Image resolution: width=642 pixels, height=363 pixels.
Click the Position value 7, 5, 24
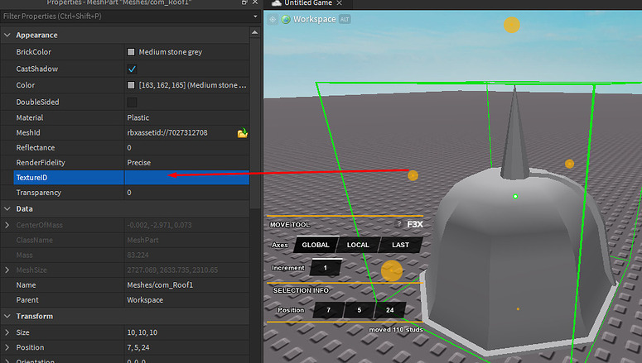point(138,347)
